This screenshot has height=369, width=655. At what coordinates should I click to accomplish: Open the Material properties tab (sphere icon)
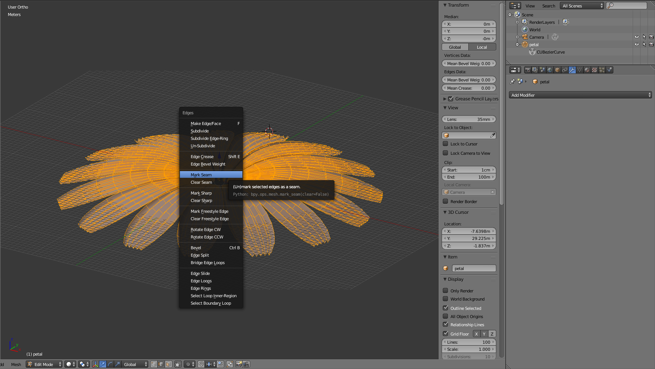point(587,70)
